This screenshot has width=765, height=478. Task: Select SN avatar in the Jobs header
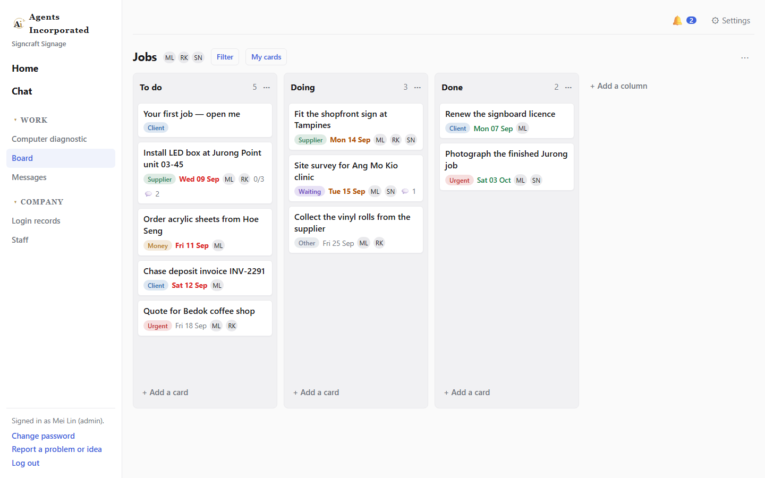coord(198,57)
